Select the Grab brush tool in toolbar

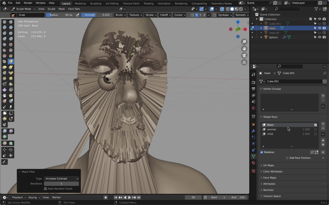click(11, 61)
